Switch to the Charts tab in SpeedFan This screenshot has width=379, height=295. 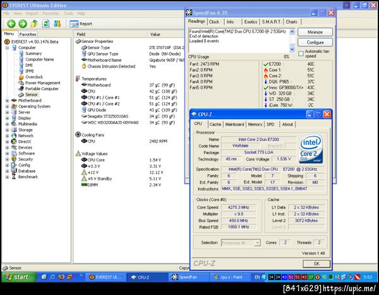pos(292,21)
